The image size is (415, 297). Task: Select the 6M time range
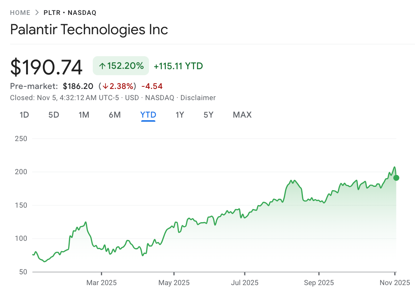pos(115,115)
